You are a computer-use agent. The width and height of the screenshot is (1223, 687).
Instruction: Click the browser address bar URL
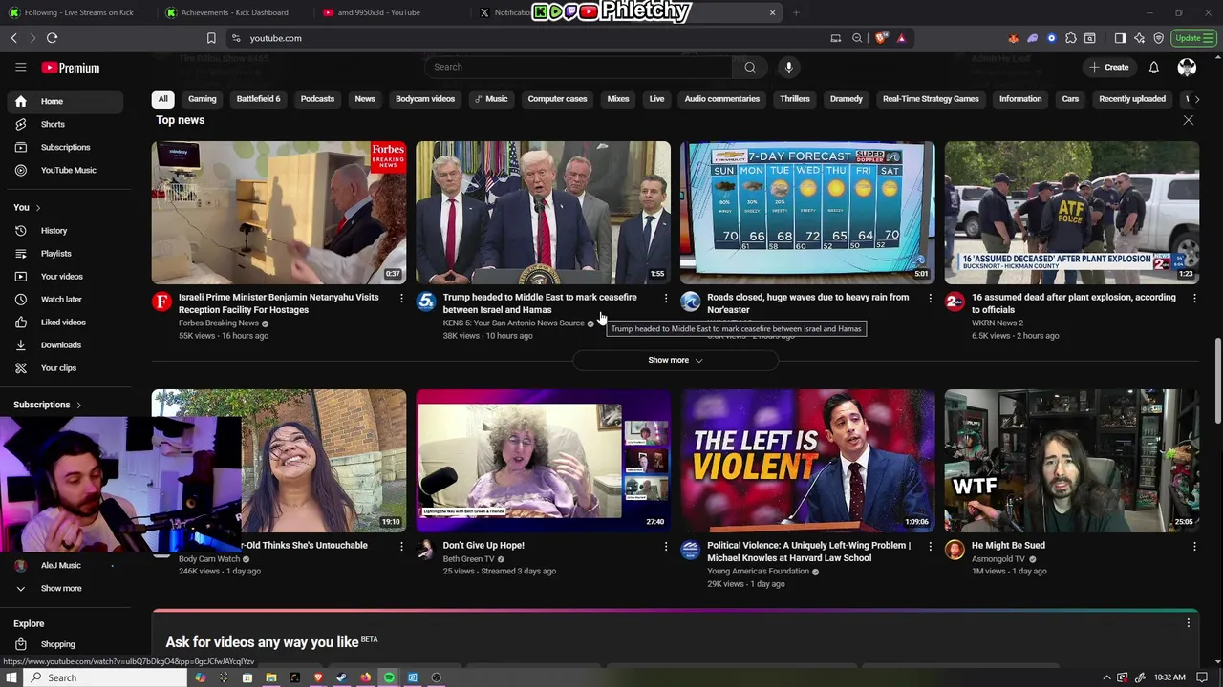pos(276,38)
